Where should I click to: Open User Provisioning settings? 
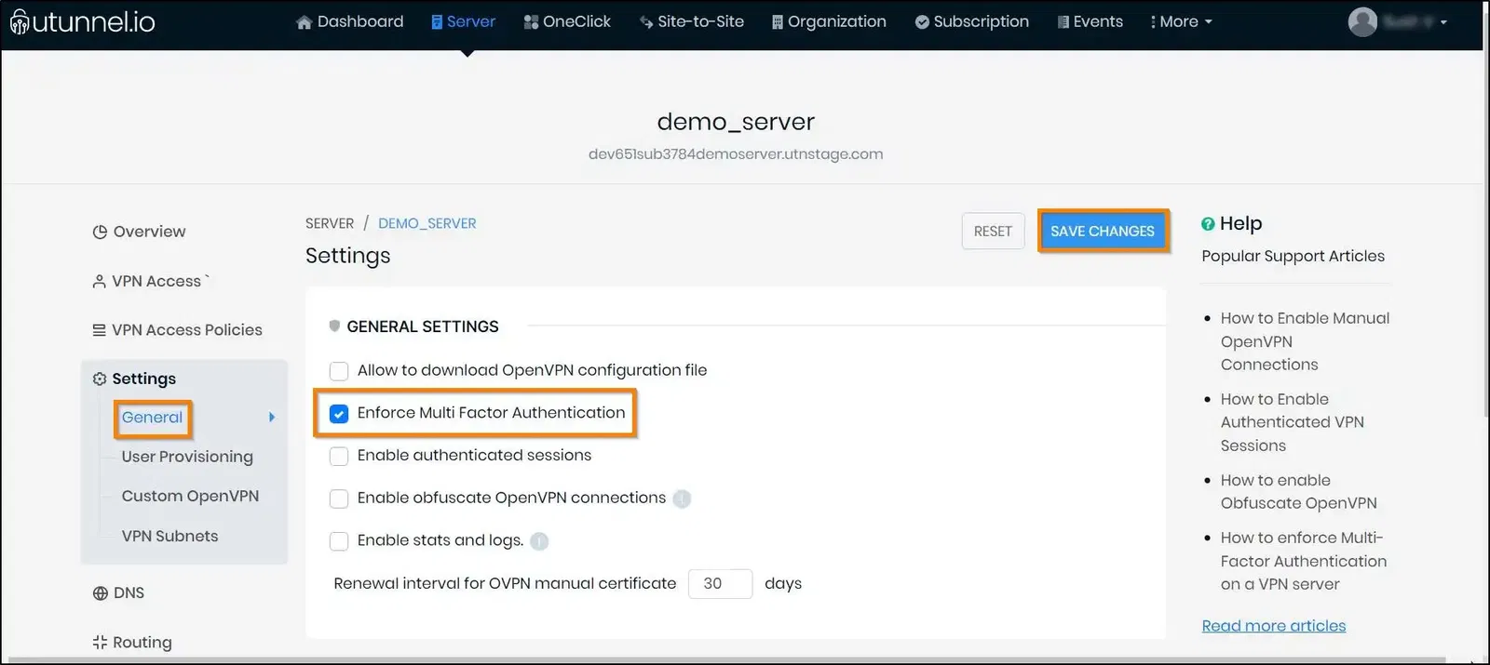coord(187,457)
